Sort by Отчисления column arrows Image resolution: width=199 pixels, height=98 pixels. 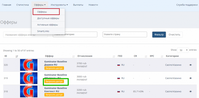pyautogui.click(x=114, y=56)
